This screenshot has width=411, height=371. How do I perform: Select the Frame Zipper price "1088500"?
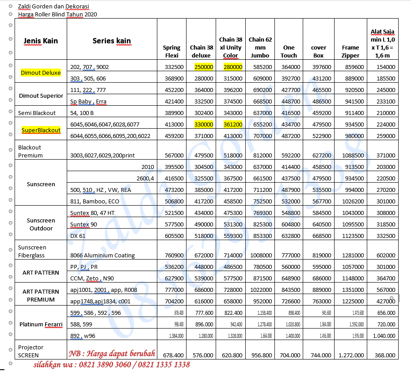(x=353, y=155)
